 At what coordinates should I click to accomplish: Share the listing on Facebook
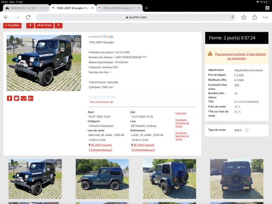[9, 98]
